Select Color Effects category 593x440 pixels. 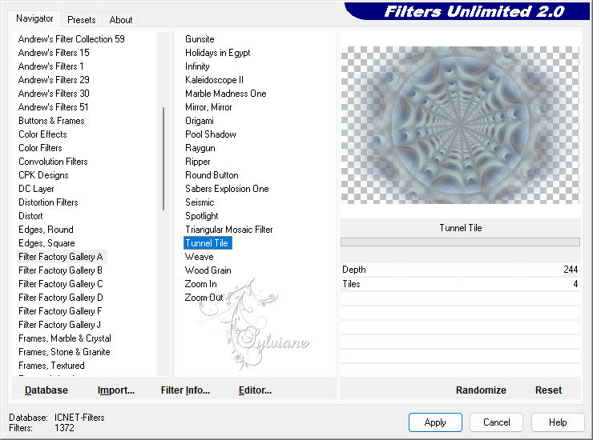point(42,134)
